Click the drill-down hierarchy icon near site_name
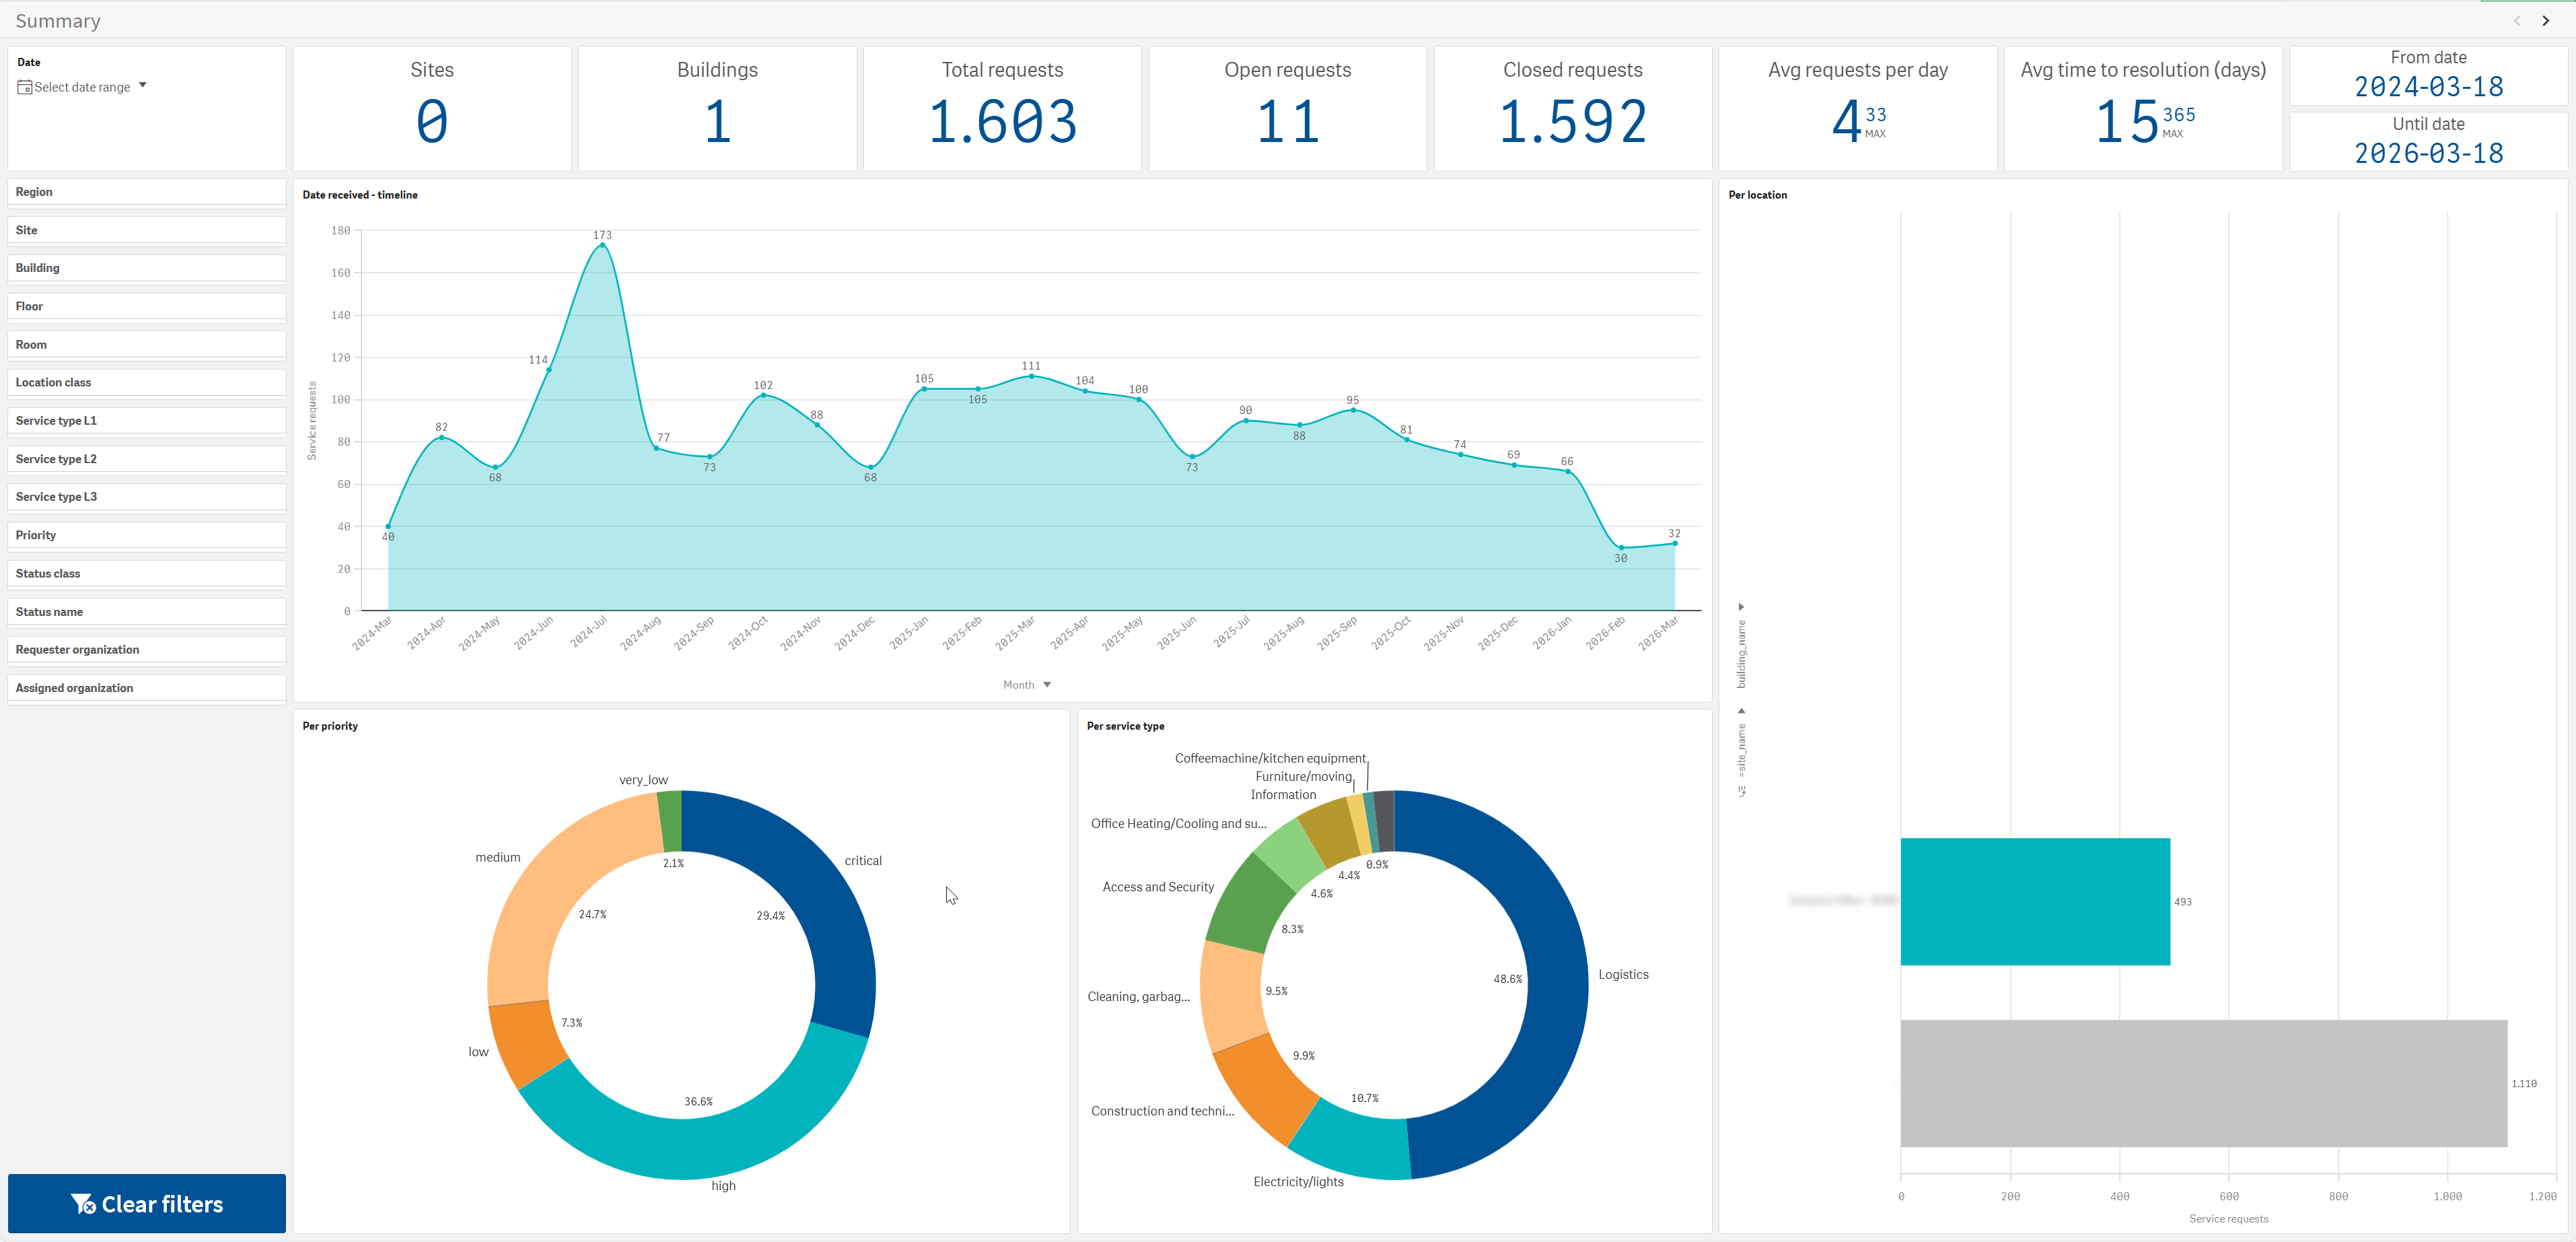 coord(1741,791)
